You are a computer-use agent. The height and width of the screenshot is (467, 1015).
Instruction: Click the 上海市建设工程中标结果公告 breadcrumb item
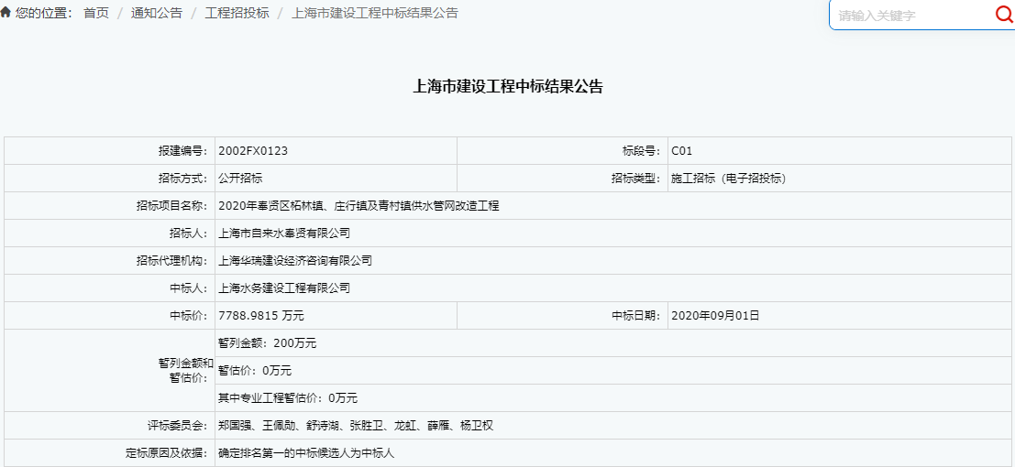point(374,13)
